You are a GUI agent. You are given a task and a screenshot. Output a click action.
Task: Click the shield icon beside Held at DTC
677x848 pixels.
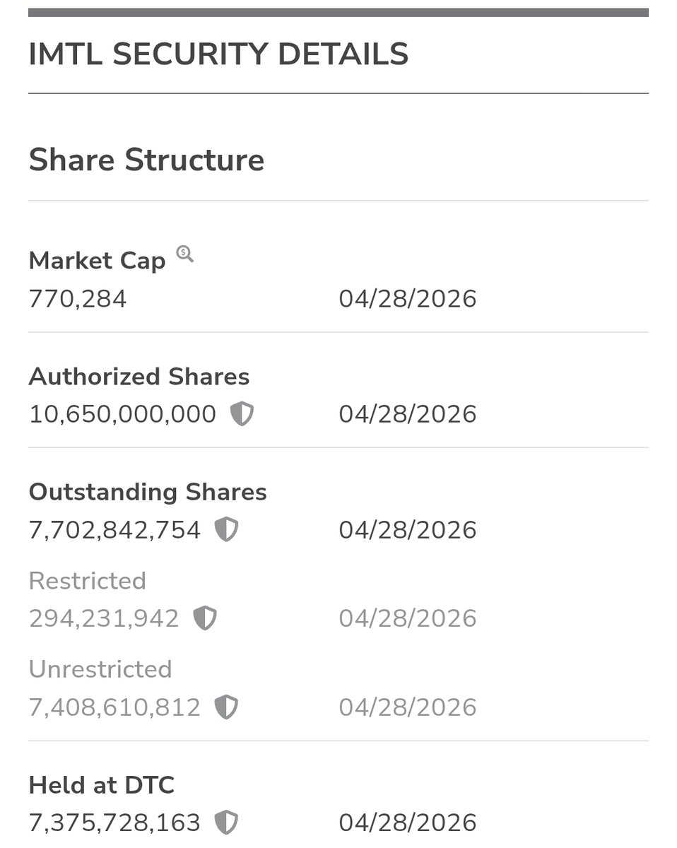pyautogui.click(x=226, y=823)
